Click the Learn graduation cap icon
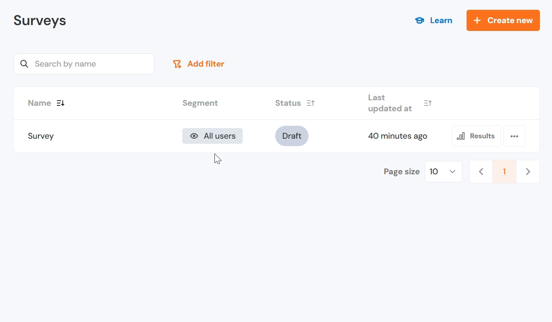The image size is (552, 322). (x=419, y=20)
